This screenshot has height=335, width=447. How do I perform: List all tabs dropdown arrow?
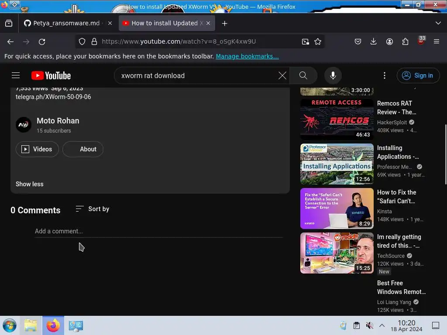(x=438, y=23)
